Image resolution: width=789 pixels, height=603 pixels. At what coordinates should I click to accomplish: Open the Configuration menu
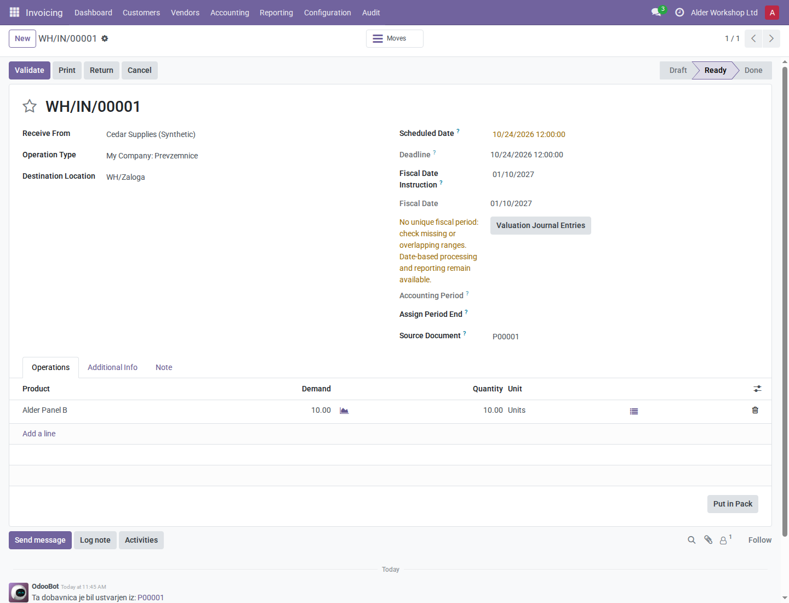click(x=328, y=13)
